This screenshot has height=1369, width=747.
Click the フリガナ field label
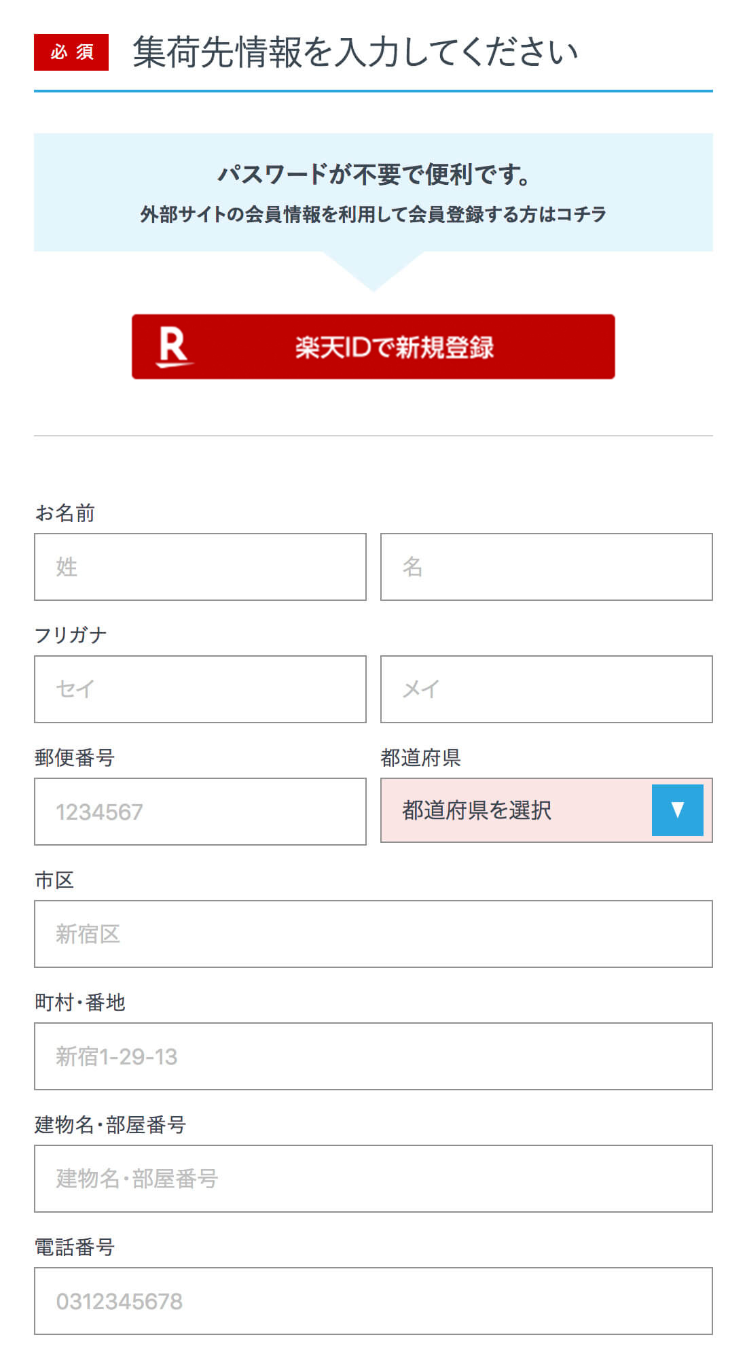[x=71, y=635]
